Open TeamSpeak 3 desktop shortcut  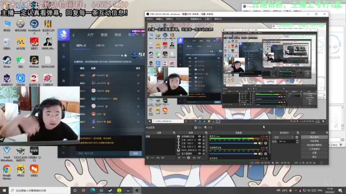(34, 26)
